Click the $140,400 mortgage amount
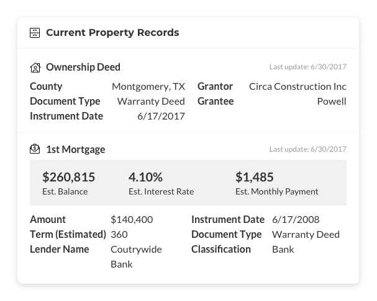377x301 pixels. coord(132,220)
